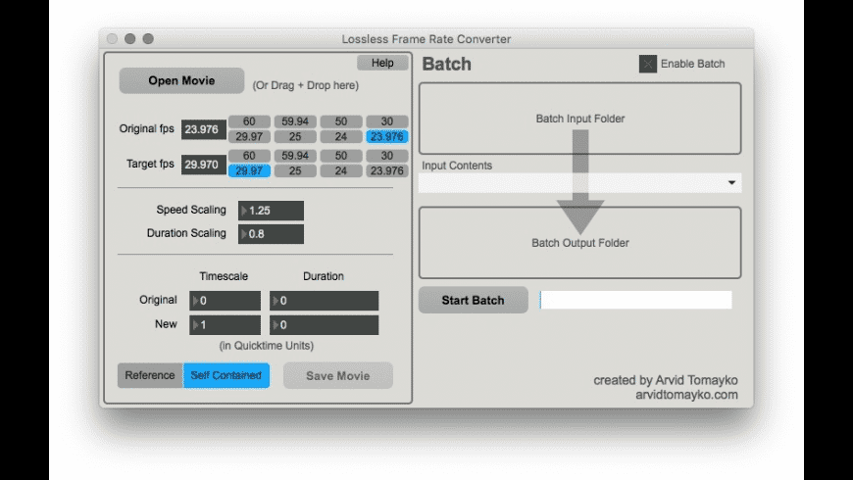Click the Batch Input Folder drop area
The width and height of the screenshot is (853, 480).
coord(579,119)
